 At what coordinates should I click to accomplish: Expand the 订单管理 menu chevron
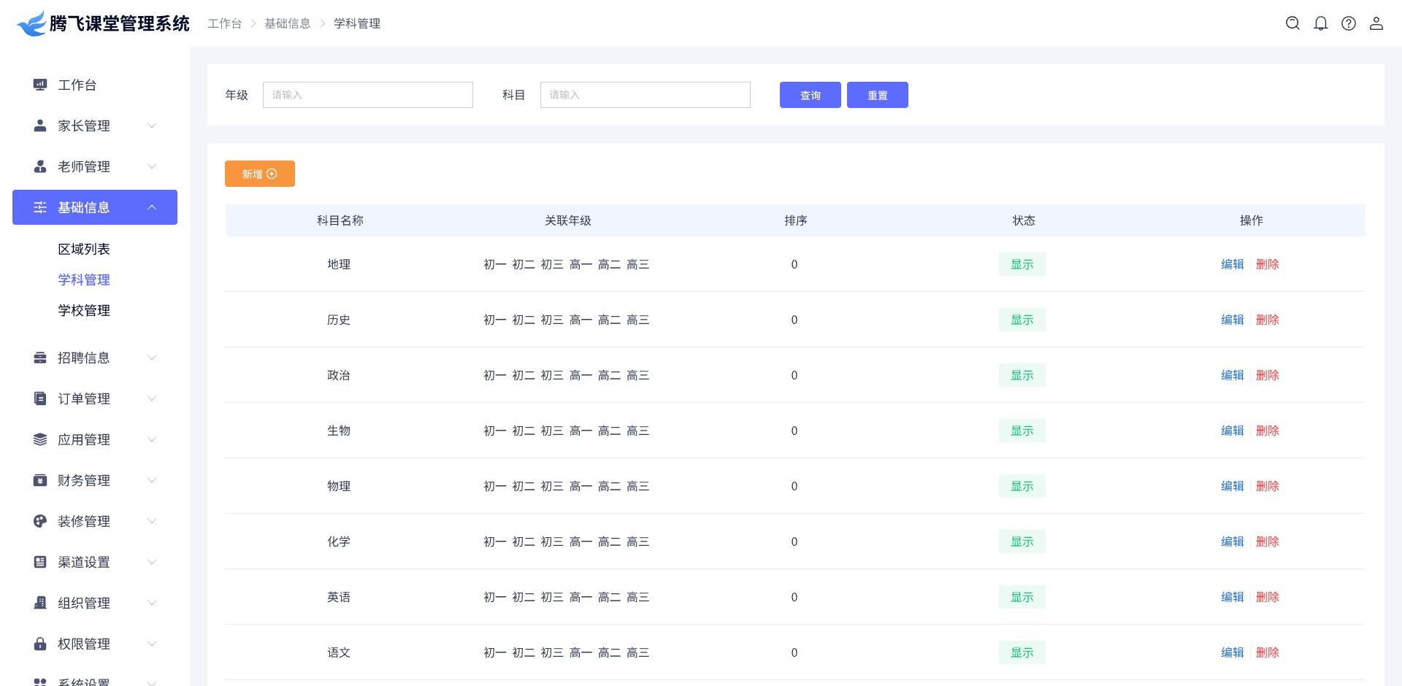[x=152, y=398]
